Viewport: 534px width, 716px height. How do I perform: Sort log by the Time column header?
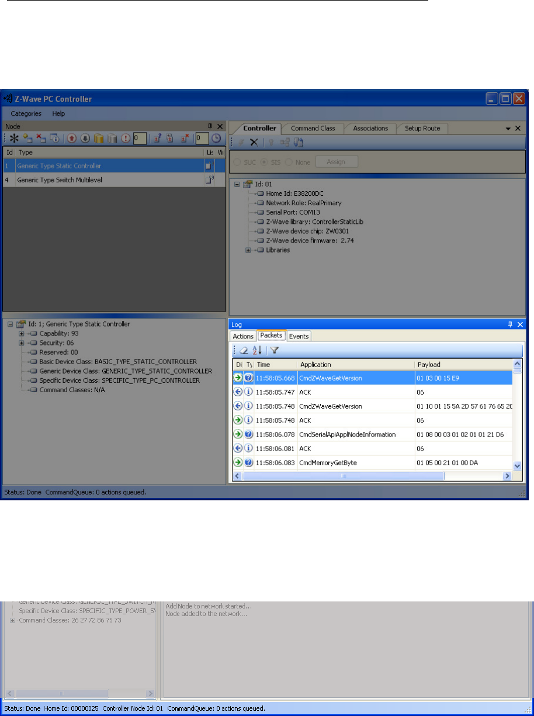[x=276, y=364]
